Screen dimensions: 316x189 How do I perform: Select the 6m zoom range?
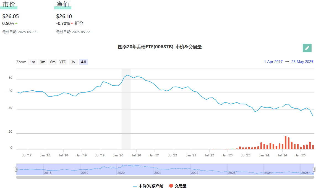tap(53, 62)
